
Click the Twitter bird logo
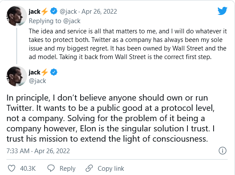223,11
